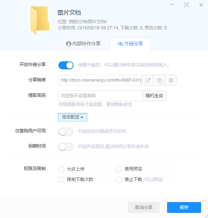Click the chain link icon on 外链分享
The height and width of the screenshot is (218, 208).
click(x=120, y=44)
